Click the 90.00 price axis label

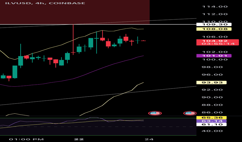coord(212,97)
